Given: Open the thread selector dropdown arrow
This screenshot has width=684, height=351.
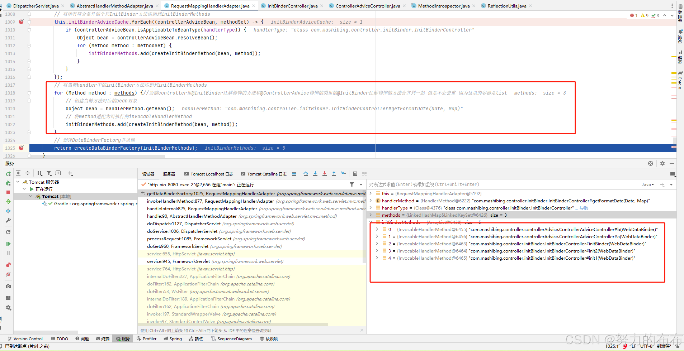Looking at the screenshot, I should coord(361,184).
